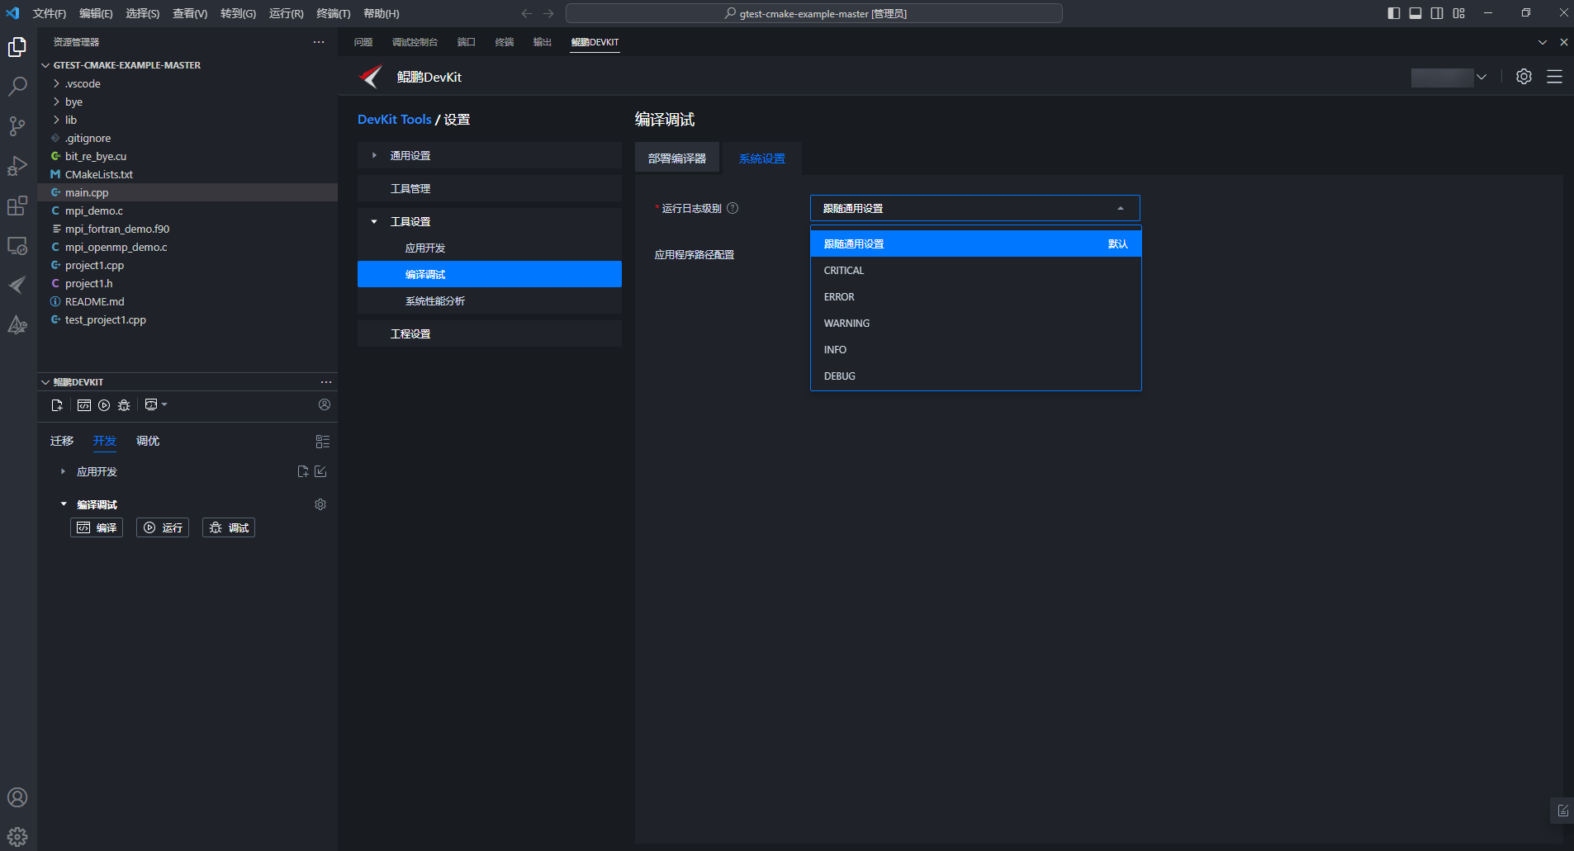Select CRITICAL log level option

pos(975,271)
